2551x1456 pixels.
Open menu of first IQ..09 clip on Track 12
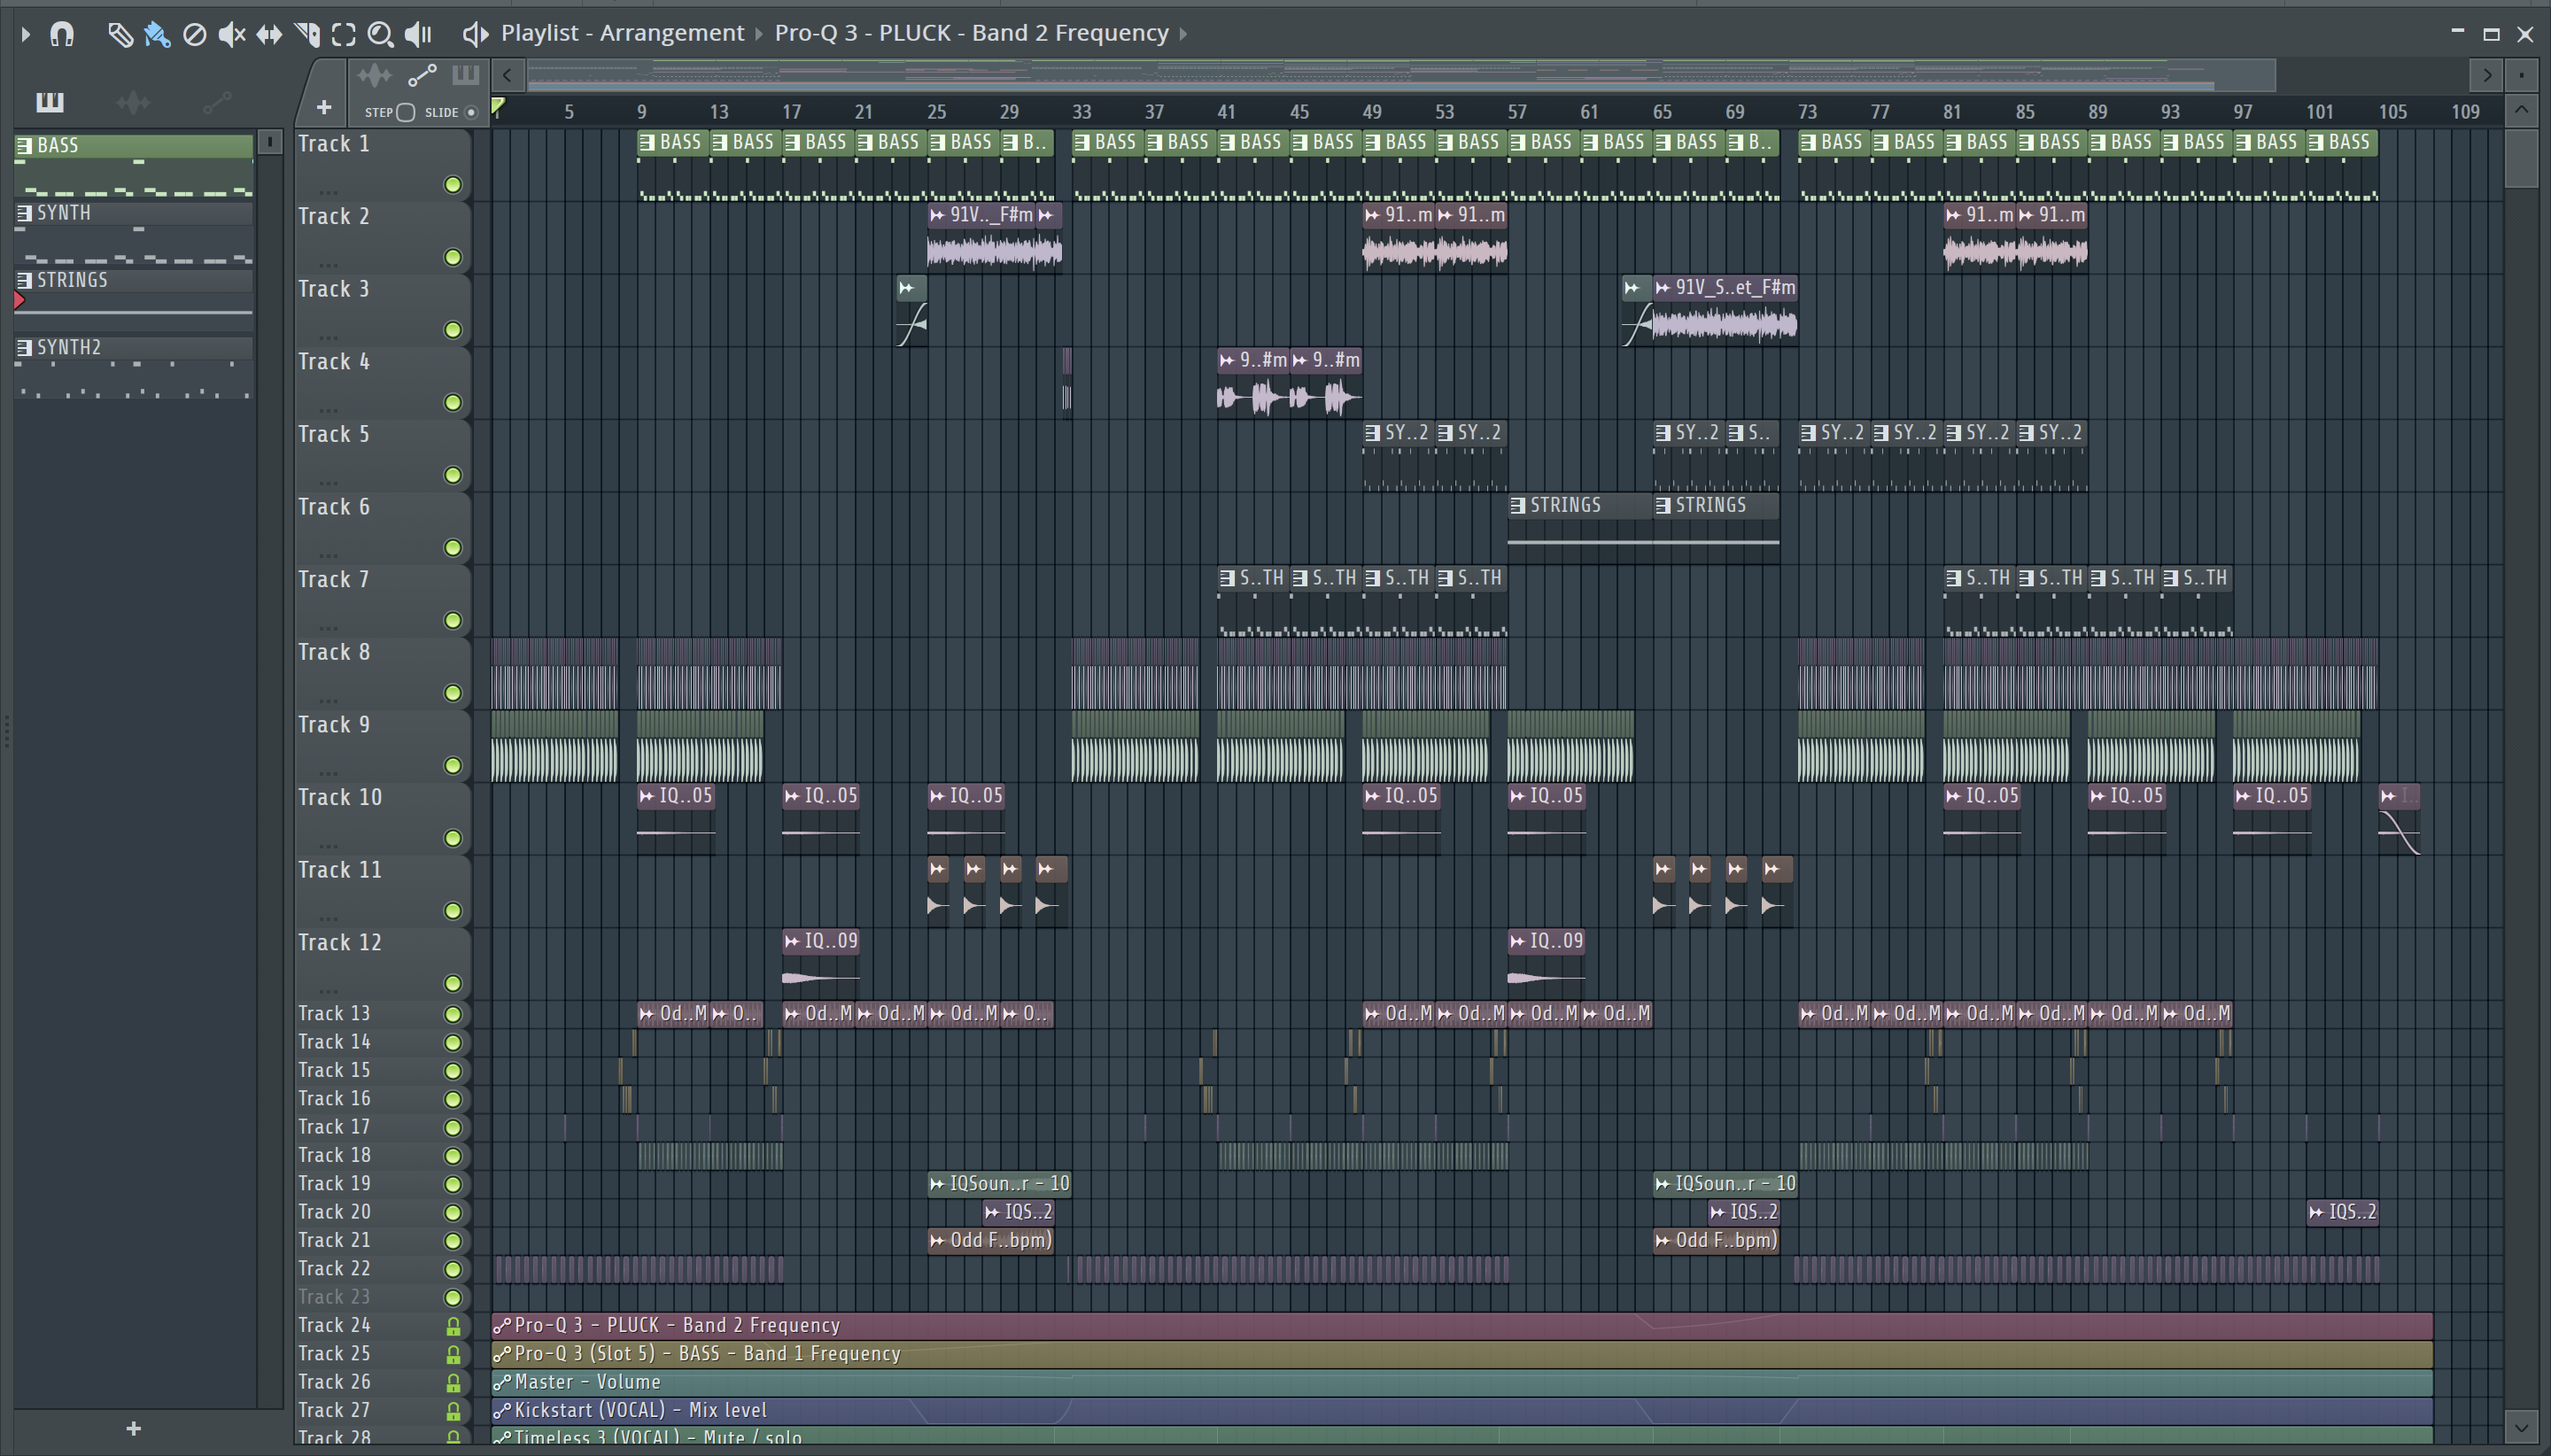pos(792,941)
